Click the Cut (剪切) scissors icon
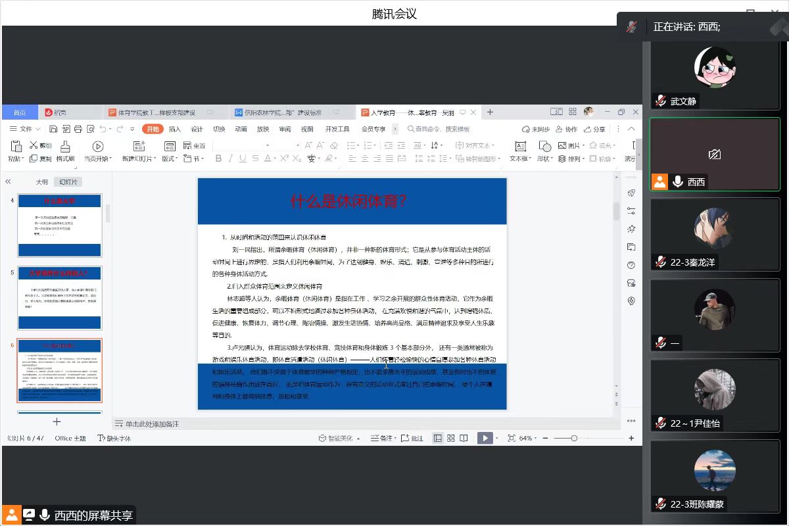Viewport: 789px width, 526px height. pos(34,145)
